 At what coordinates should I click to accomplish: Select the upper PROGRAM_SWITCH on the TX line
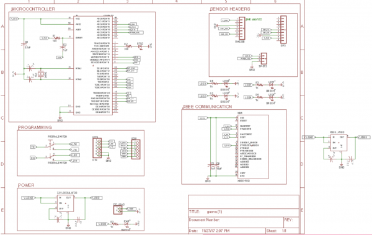coord(50,145)
